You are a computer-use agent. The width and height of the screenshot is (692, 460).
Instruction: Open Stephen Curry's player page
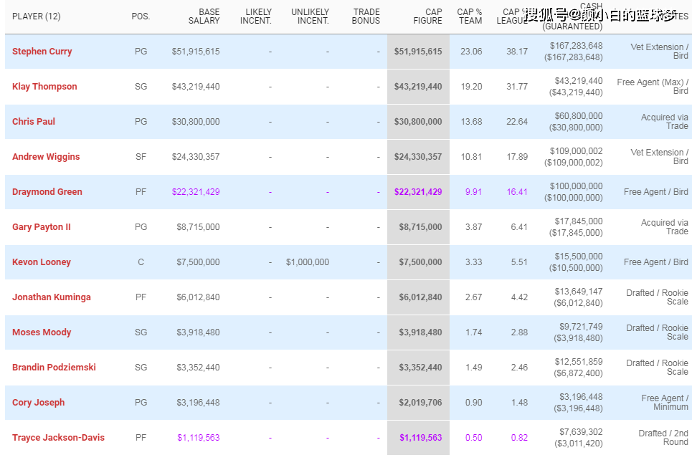click(42, 51)
